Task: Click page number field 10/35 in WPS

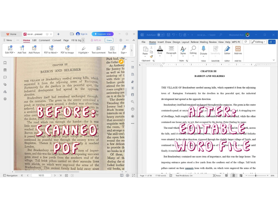Action: pyautogui.click(x=41, y=176)
